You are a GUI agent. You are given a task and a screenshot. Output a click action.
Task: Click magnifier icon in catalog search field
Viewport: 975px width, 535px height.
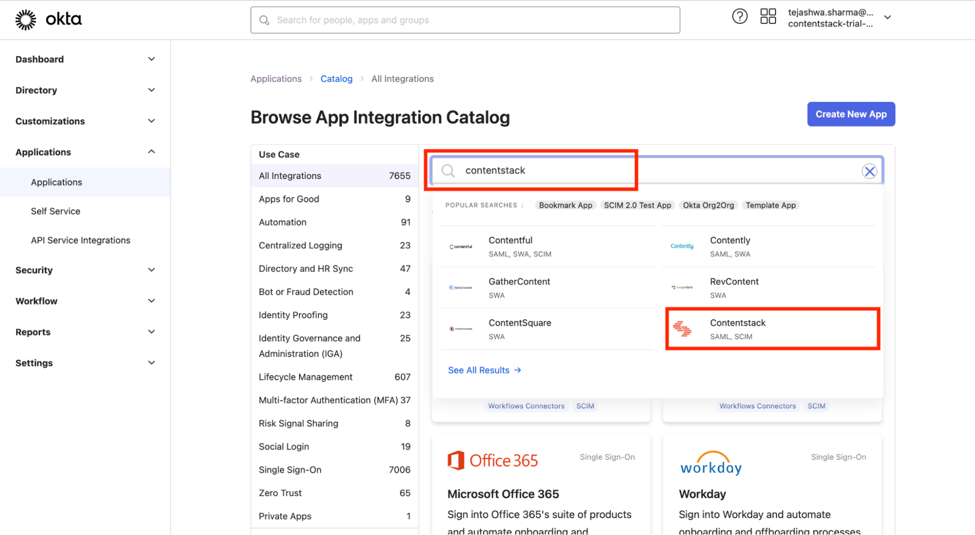tap(448, 171)
